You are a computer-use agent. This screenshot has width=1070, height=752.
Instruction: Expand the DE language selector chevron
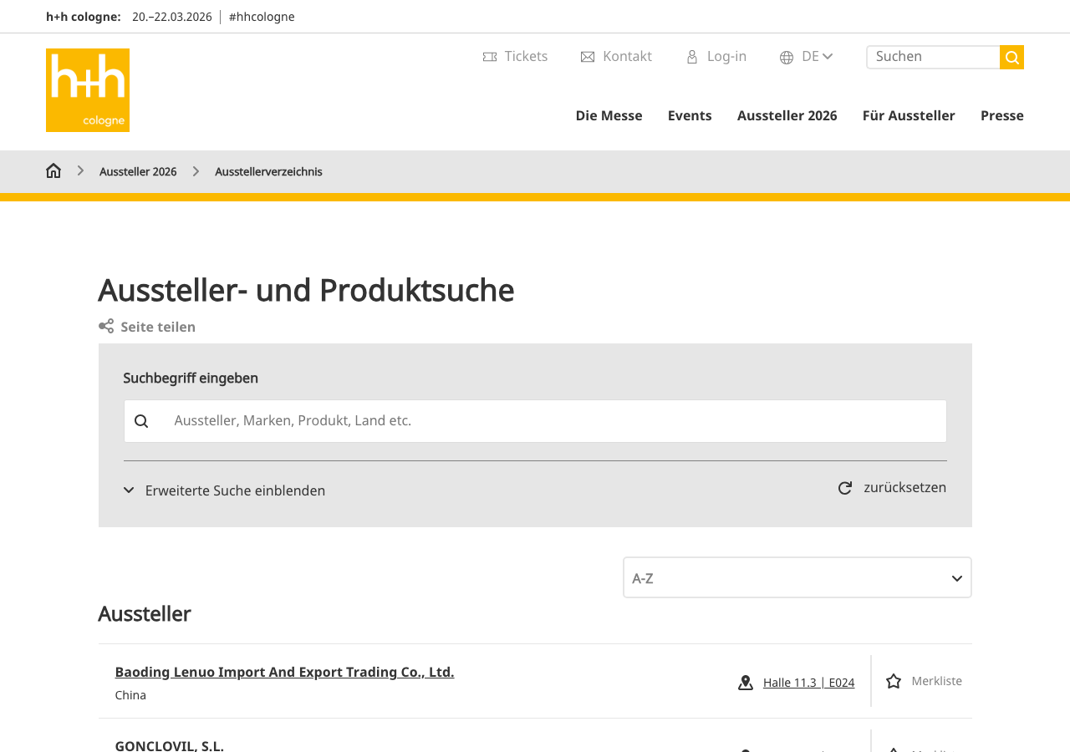[828, 56]
